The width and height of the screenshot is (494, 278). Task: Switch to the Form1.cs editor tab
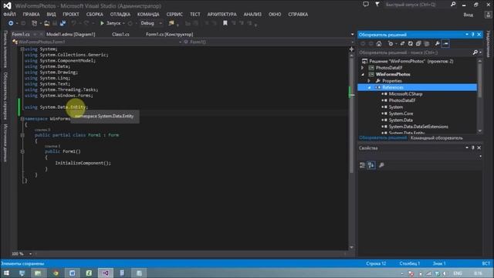(21, 34)
